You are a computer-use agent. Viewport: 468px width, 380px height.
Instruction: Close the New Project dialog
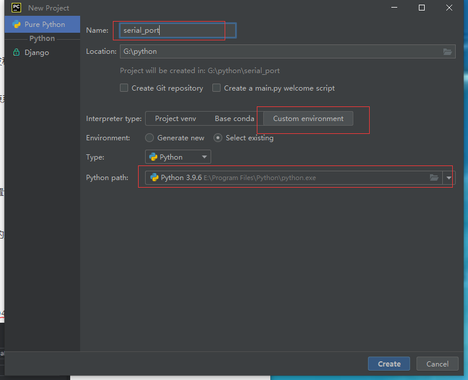(449, 8)
